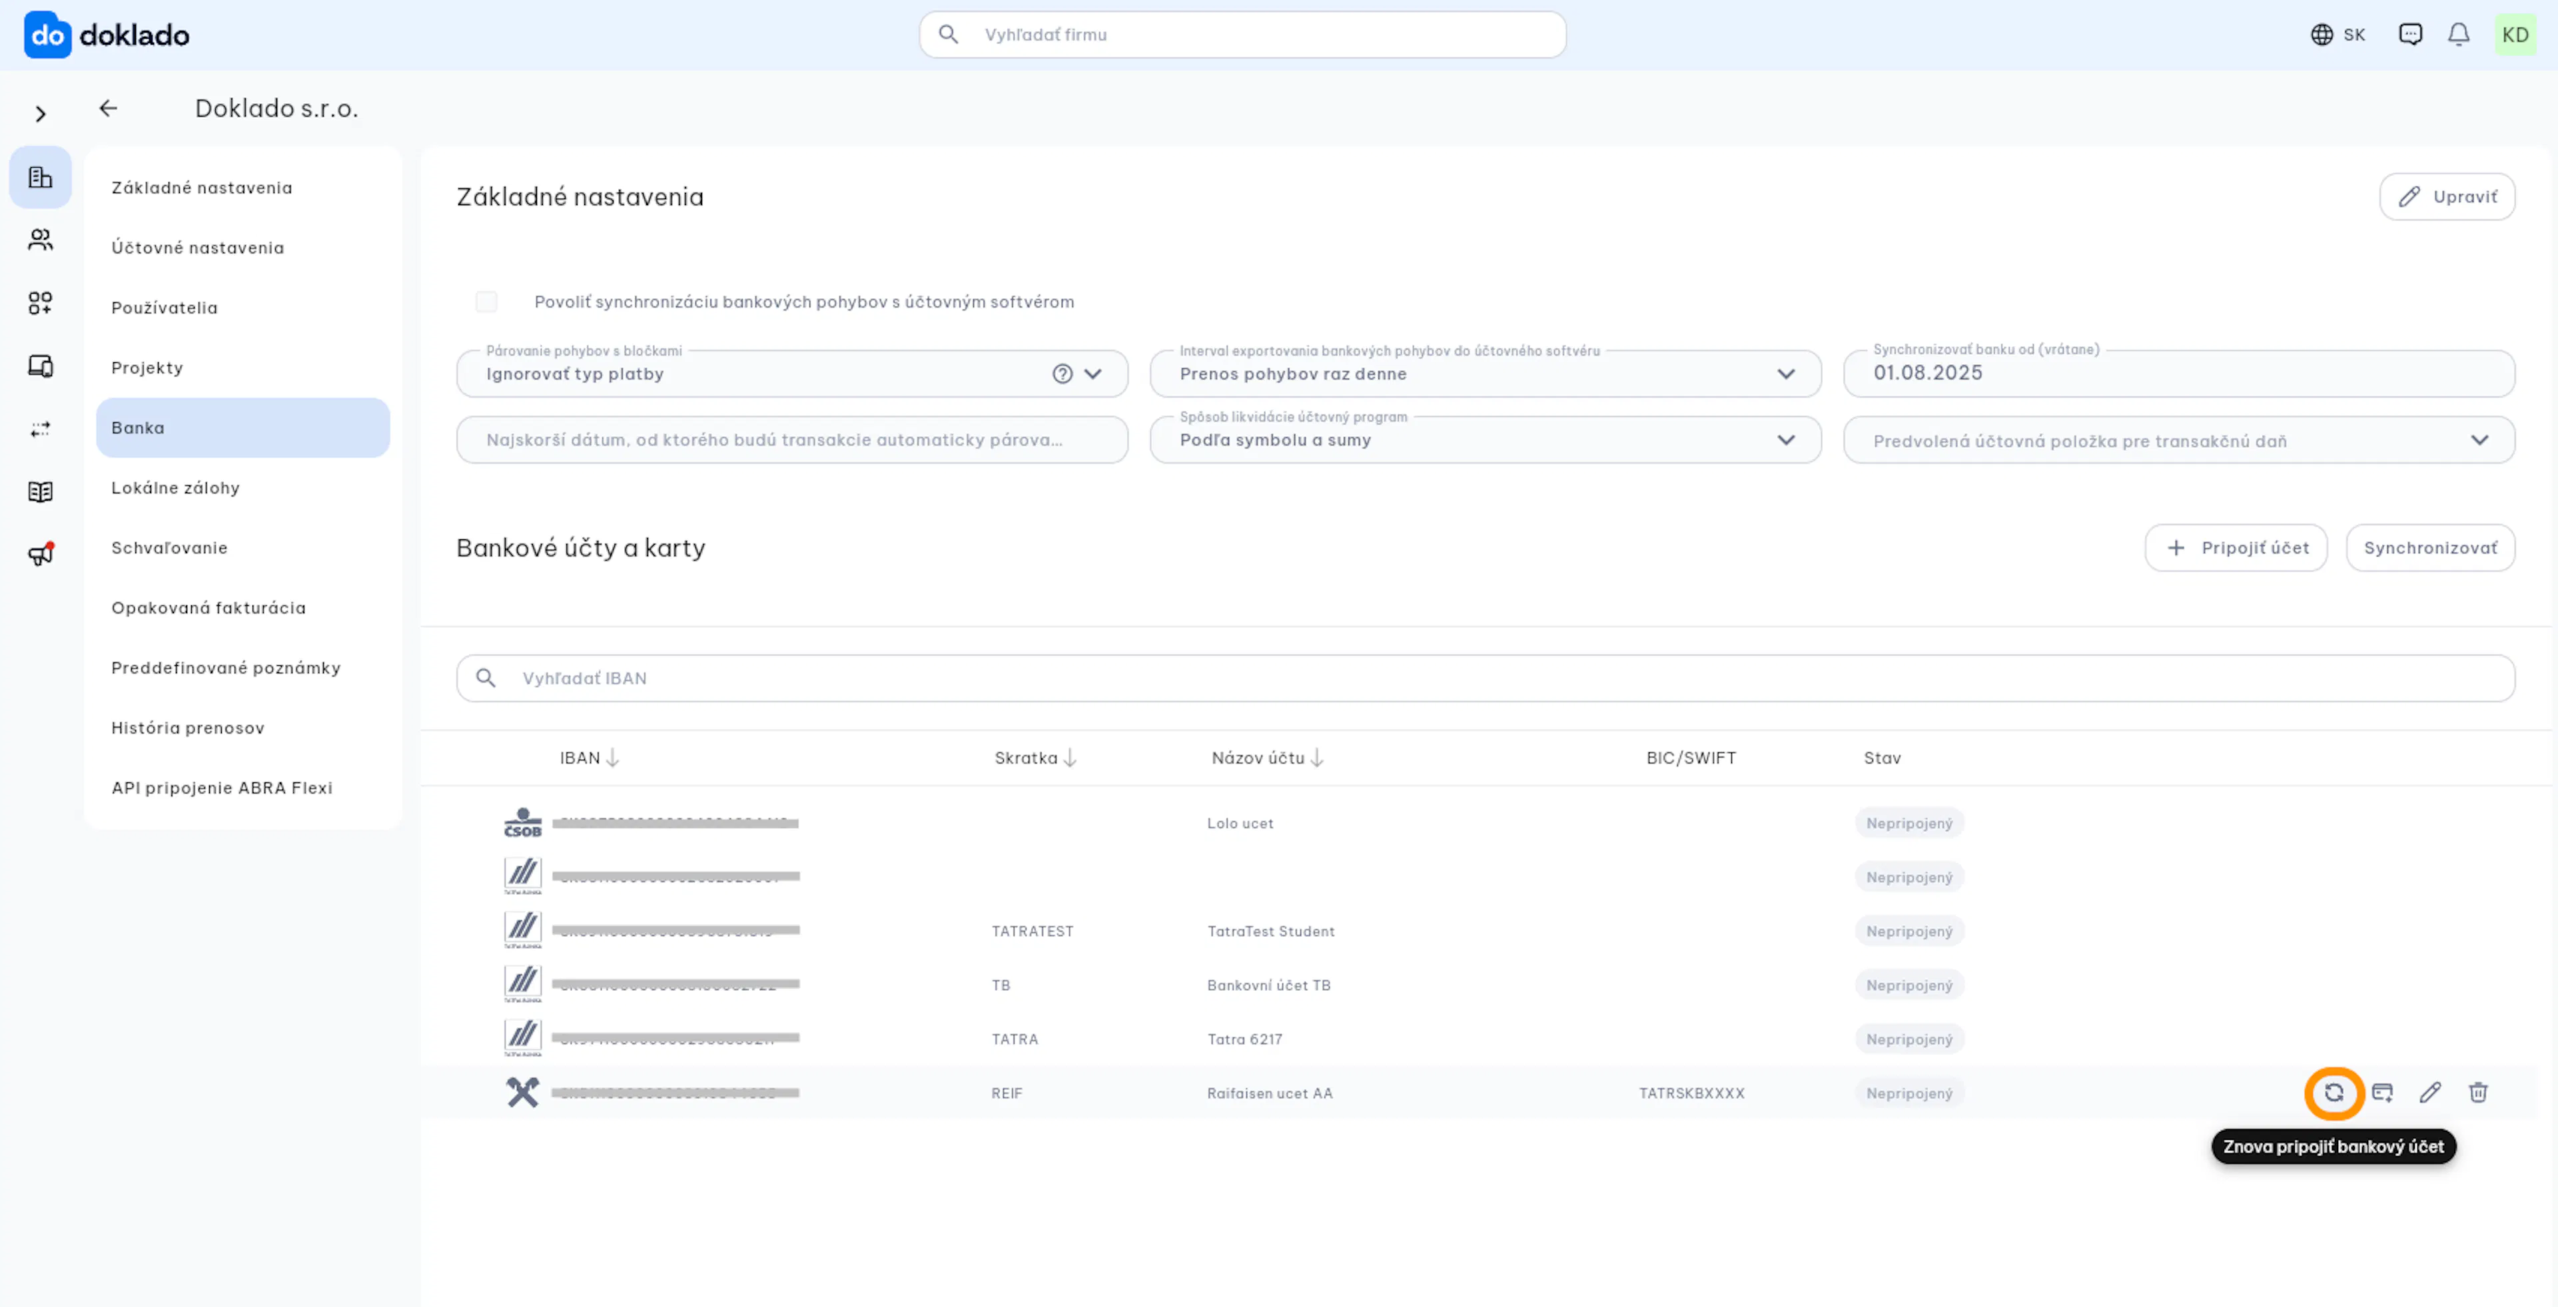2558x1307 pixels.
Task: Sort table by Názov účtu column
Action: pyautogui.click(x=1267, y=758)
